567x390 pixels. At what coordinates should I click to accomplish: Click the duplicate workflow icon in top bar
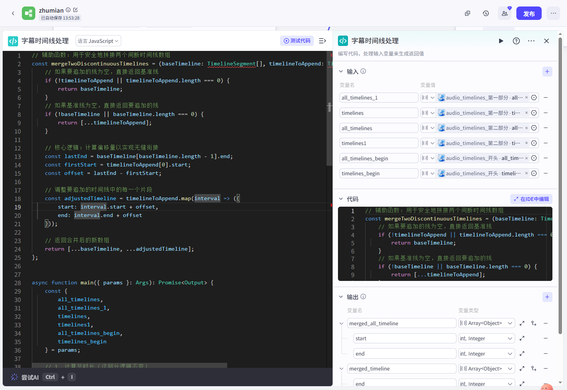pos(467,13)
